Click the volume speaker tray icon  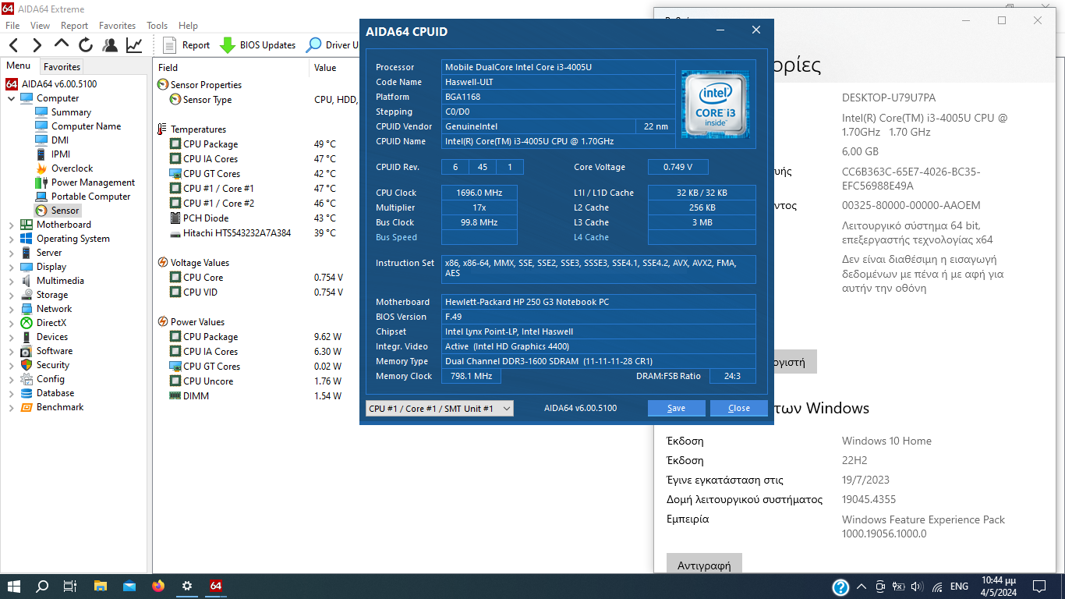click(917, 587)
